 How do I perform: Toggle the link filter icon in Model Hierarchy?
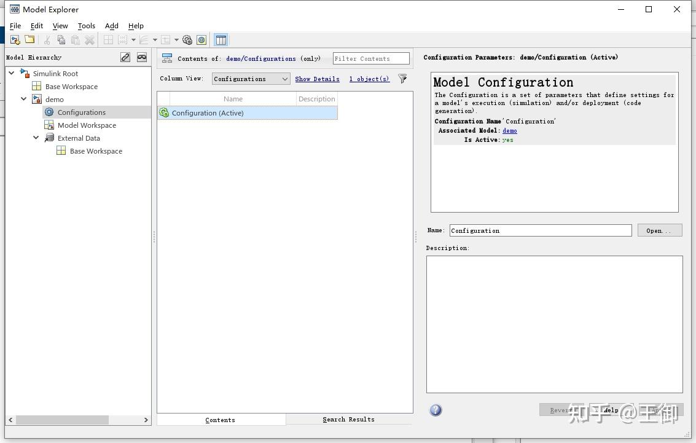(125, 57)
